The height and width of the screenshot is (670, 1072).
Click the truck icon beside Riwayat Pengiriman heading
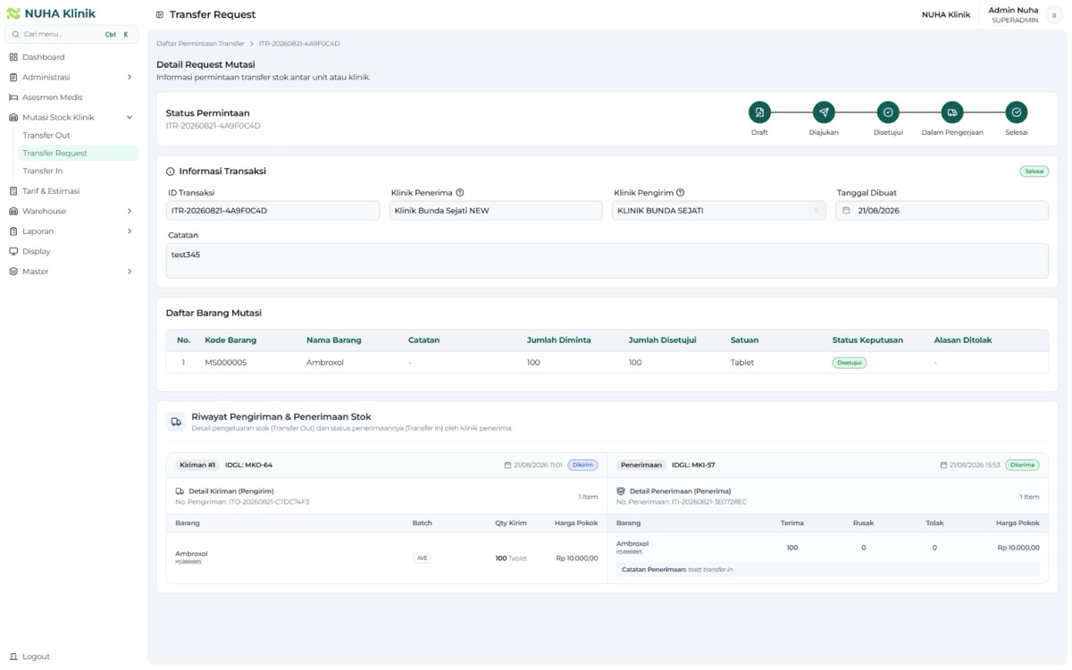click(x=176, y=422)
